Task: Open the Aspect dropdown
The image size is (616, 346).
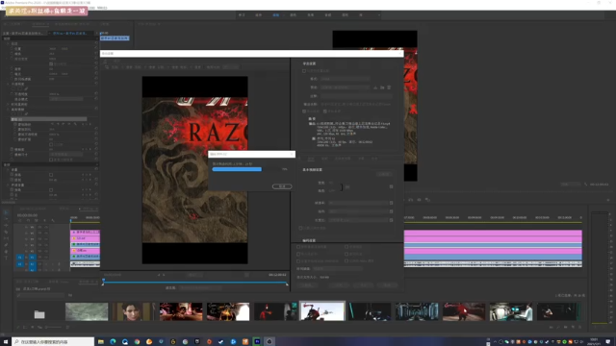Action: (x=358, y=220)
